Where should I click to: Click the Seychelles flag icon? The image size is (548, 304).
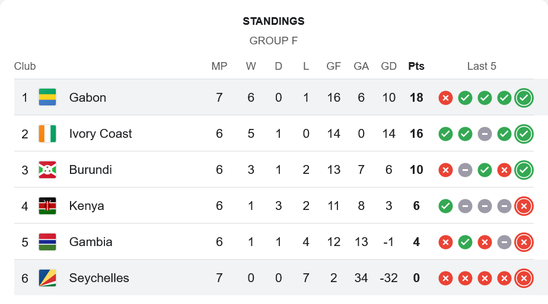tap(47, 278)
